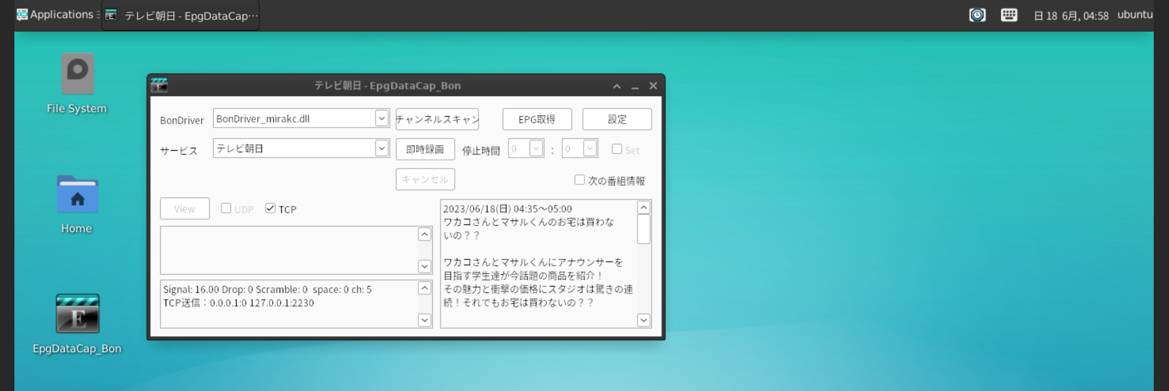The image size is (1169, 391).
Task: Uncheck the TCP checkbox
Action: [270, 208]
